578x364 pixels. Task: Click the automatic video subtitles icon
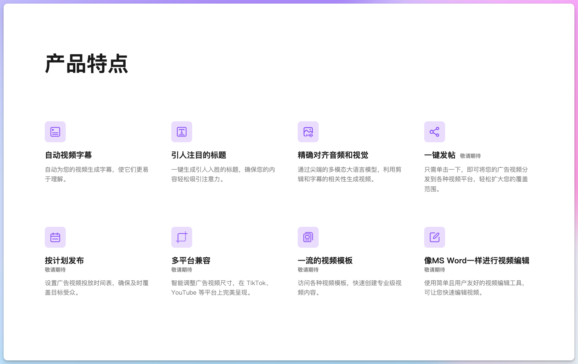point(55,132)
